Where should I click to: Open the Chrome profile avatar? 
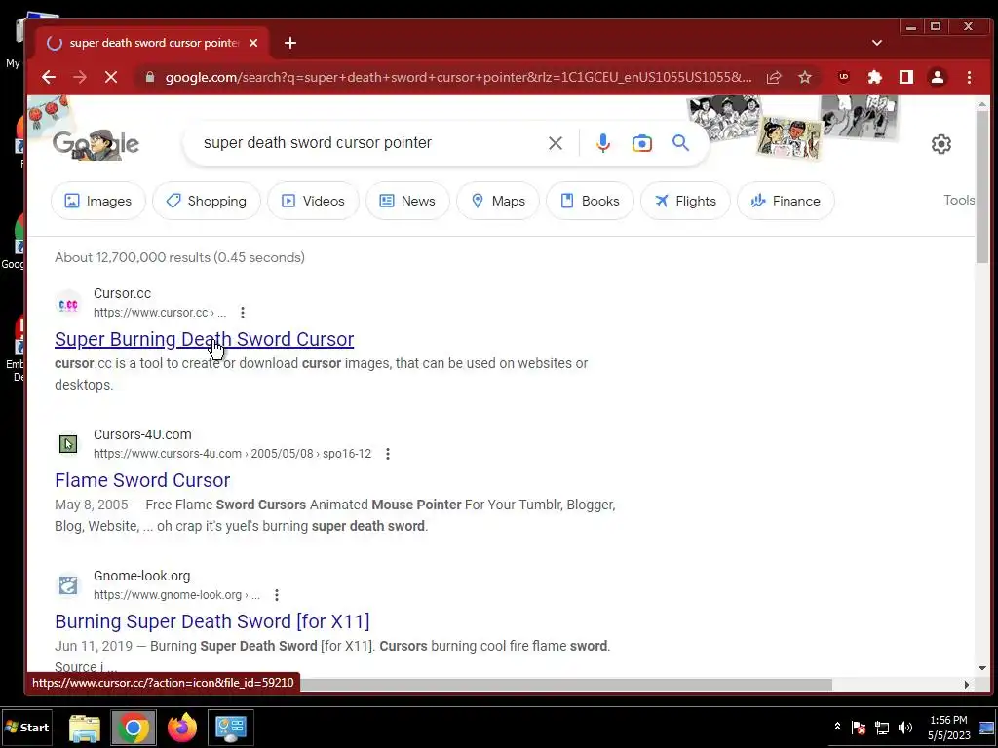click(938, 78)
